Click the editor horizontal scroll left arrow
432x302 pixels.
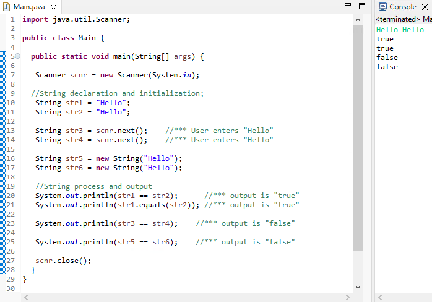(x=26, y=297)
